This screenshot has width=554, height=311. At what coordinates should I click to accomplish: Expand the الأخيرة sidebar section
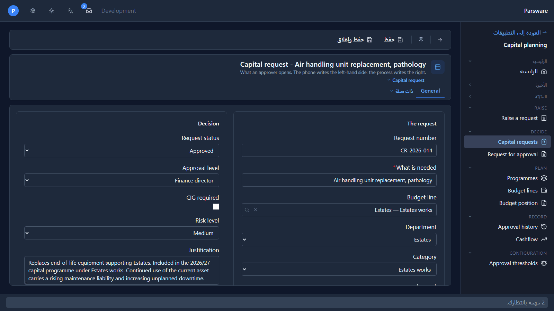[x=470, y=85]
